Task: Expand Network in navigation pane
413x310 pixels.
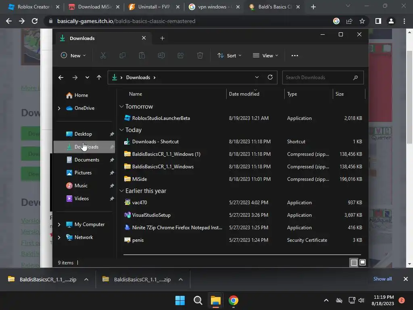Action: (59, 237)
